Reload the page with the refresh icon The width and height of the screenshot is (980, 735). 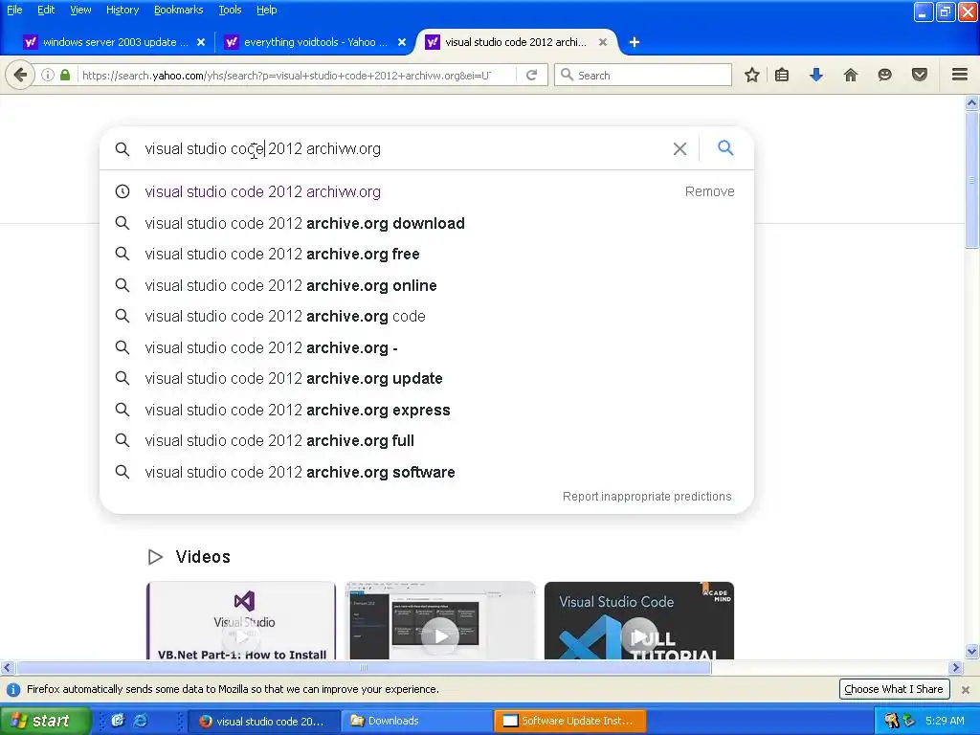click(x=532, y=75)
